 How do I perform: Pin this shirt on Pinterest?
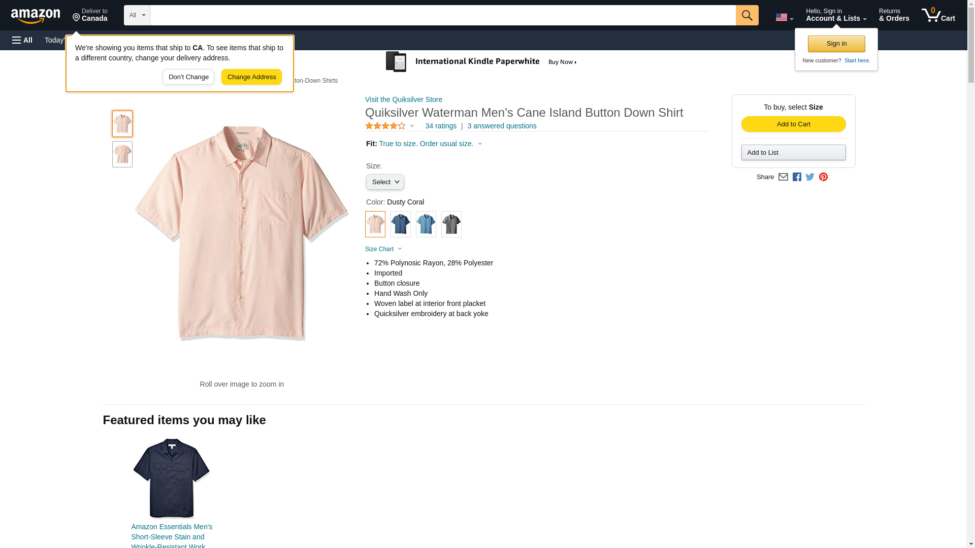click(823, 177)
